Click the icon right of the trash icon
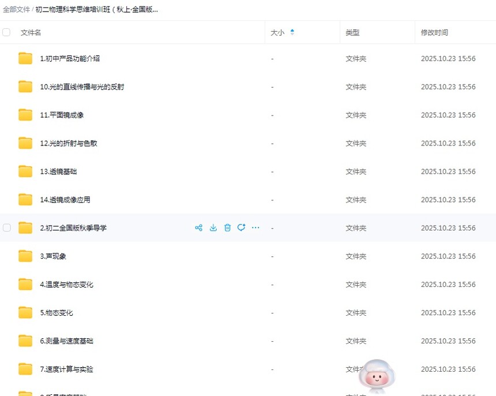The width and height of the screenshot is (496, 396). [241, 228]
